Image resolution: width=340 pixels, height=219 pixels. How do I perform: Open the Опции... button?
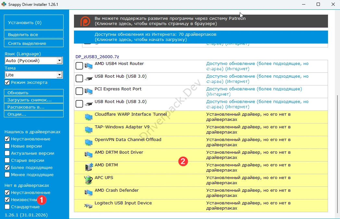tap(34, 114)
